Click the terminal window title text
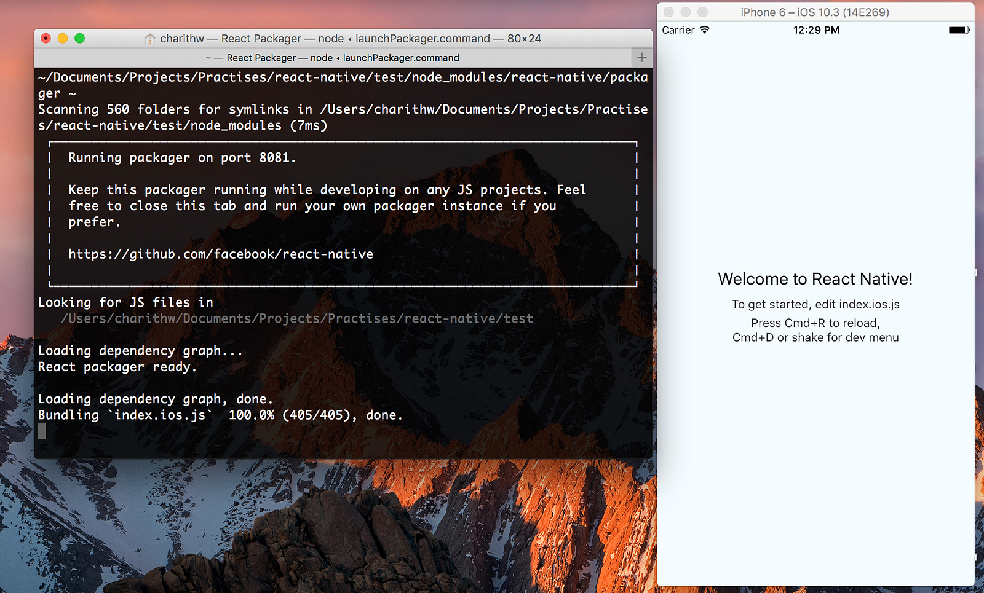Image resolution: width=984 pixels, height=593 pixels. coord(351,39)
